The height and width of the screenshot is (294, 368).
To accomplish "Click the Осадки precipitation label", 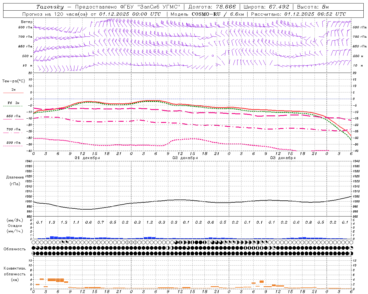I will coord(15,226).
